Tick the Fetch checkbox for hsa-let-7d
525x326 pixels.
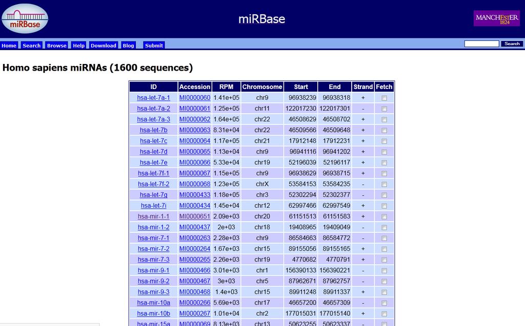point(384,152)
